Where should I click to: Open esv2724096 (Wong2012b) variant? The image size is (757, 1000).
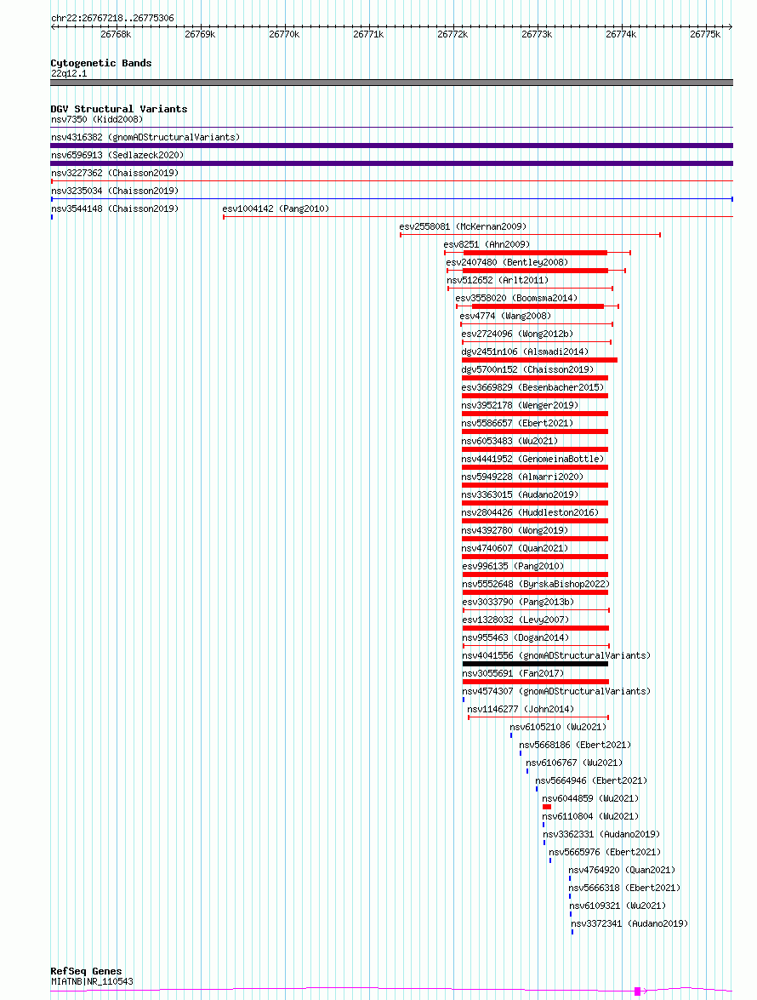pyautogui.click(x=517, y=334)
